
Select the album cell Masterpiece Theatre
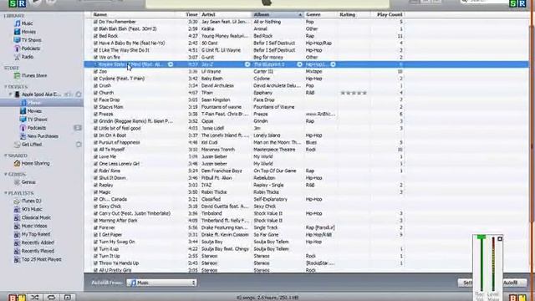pyautogui.click(x=275, y=150)
